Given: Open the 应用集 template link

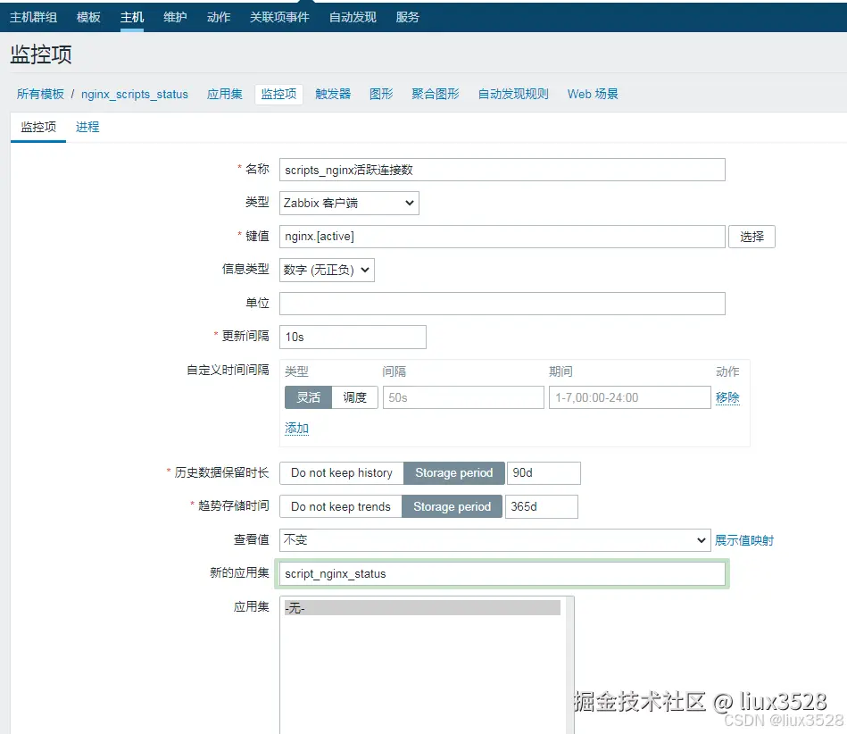Looking at the screenshot, I should click(225, 94).
